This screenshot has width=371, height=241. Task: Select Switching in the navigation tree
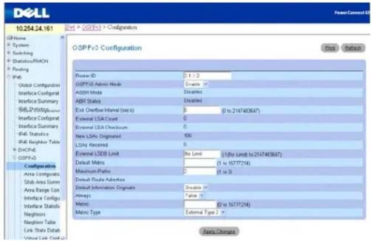23,53
